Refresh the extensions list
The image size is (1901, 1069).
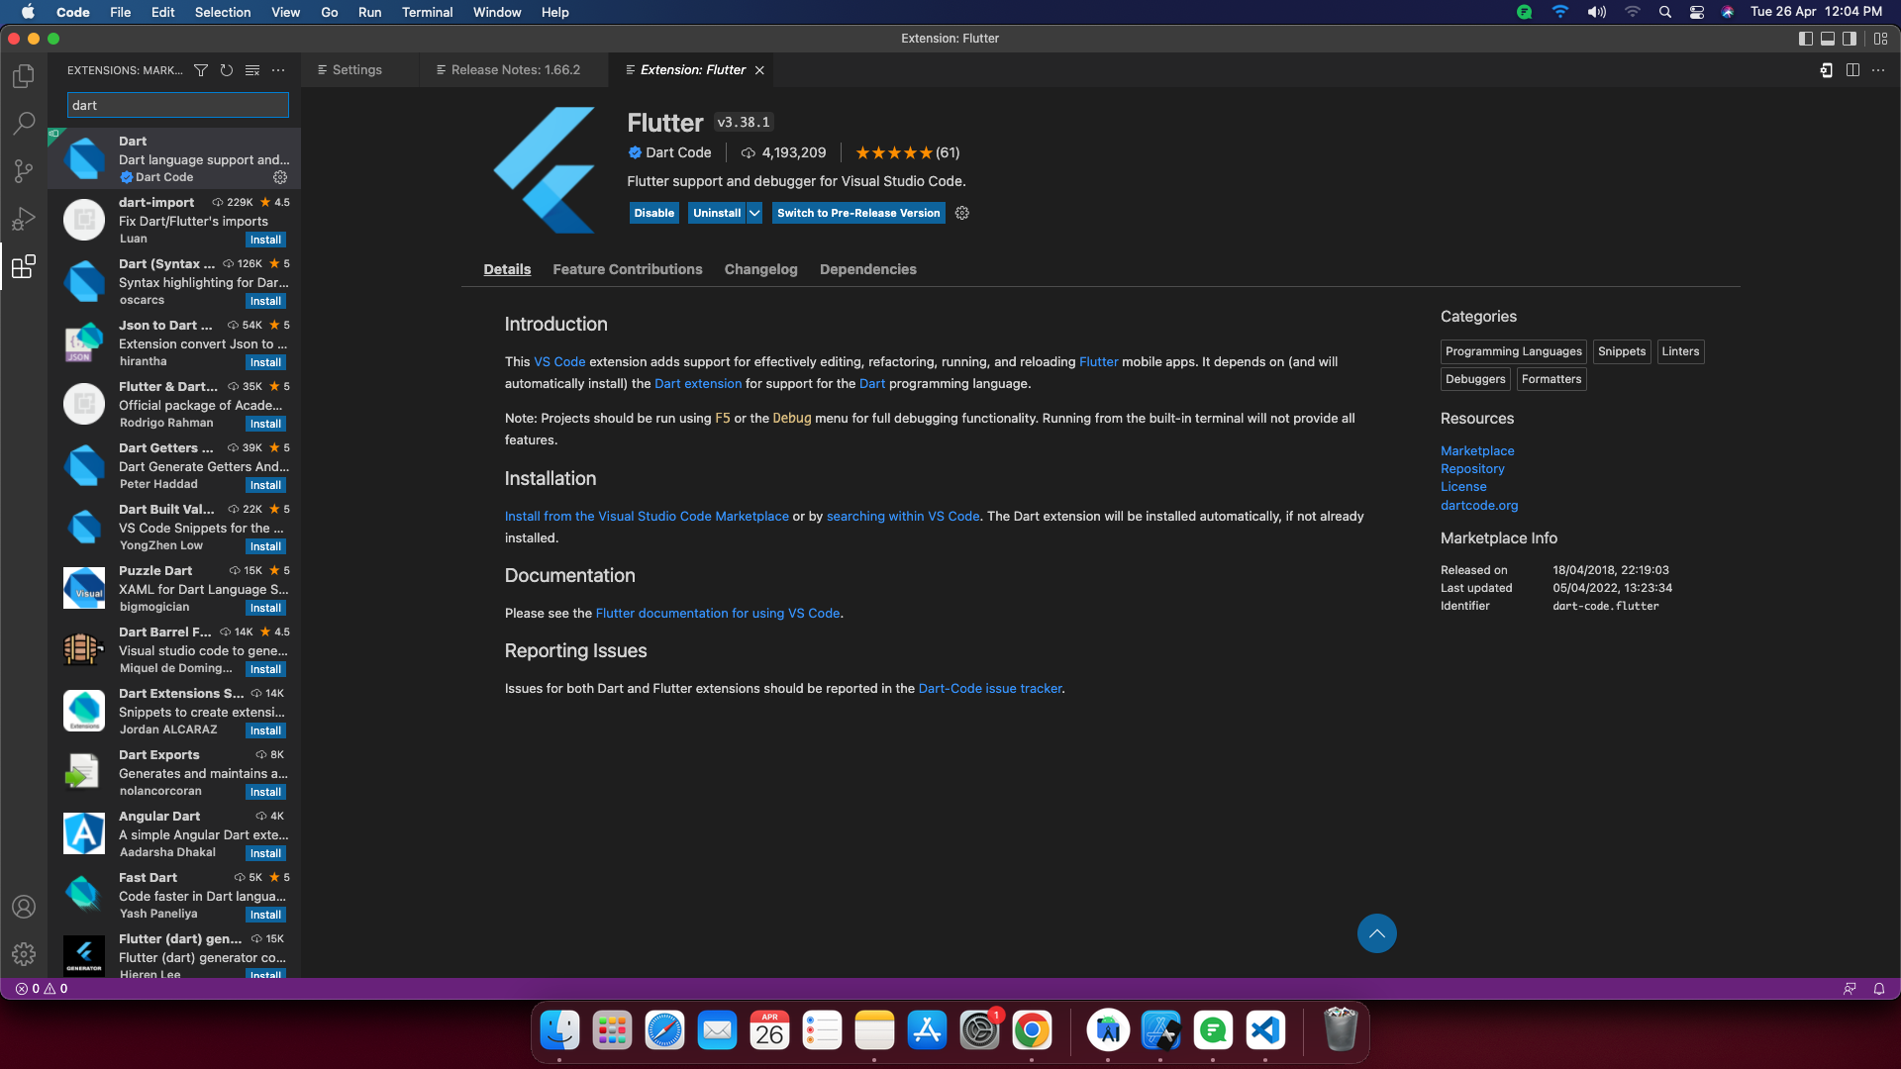tap(227, 70)
